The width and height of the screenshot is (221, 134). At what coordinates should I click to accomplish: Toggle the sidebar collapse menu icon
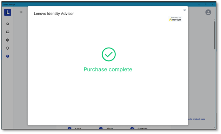pos(21,12)
